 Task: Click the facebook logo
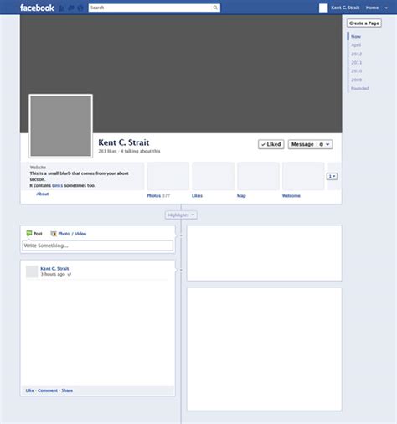click(x=37, y=8)
